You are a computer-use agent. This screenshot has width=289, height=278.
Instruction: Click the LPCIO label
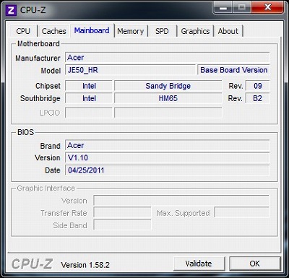[50, 113]
